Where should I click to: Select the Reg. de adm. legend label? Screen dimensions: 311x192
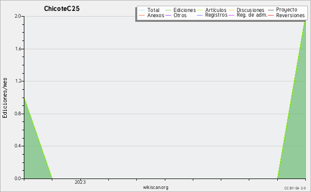pos(252,15)
